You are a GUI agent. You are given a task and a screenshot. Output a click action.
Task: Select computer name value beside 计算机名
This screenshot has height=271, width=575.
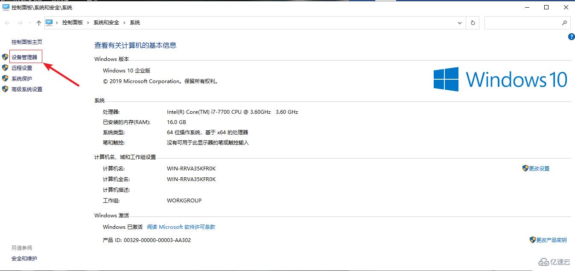pos(191,169)
